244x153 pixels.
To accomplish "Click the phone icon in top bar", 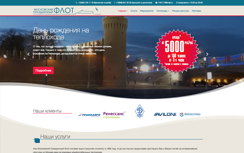I will tap(77, 3).
